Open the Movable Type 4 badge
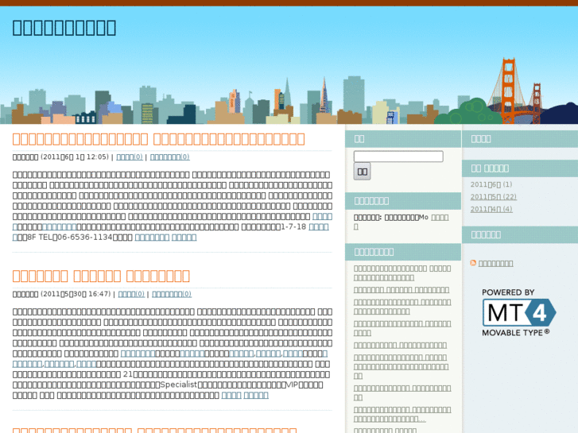Screen dimensions: 578x433 (518, 312)
